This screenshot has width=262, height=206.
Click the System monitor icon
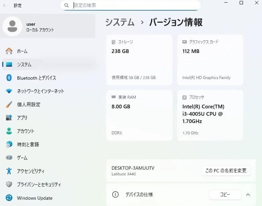click(9, 64)
